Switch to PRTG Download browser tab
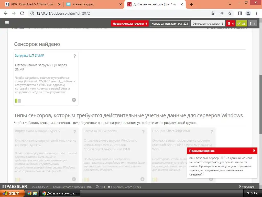Viewport: 262px width, 197px height. 32,4
